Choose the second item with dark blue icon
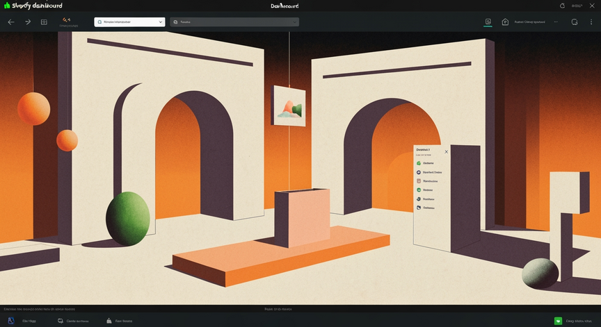 pos(429,172)
